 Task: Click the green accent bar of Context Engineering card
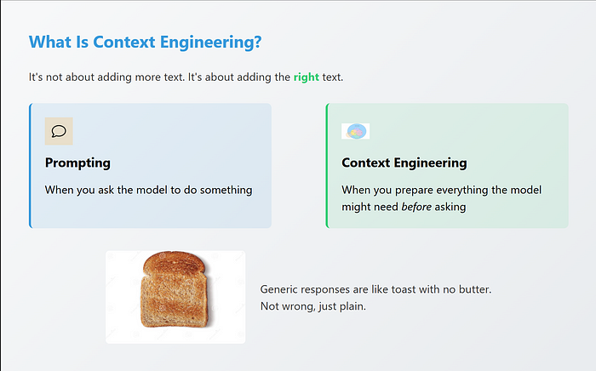point(327,166)
